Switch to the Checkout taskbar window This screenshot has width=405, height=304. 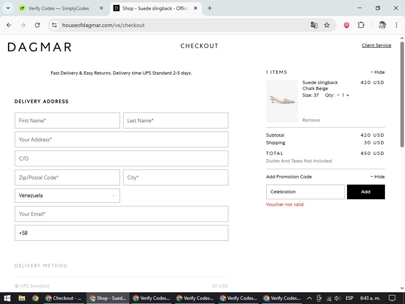pos(64,298)
